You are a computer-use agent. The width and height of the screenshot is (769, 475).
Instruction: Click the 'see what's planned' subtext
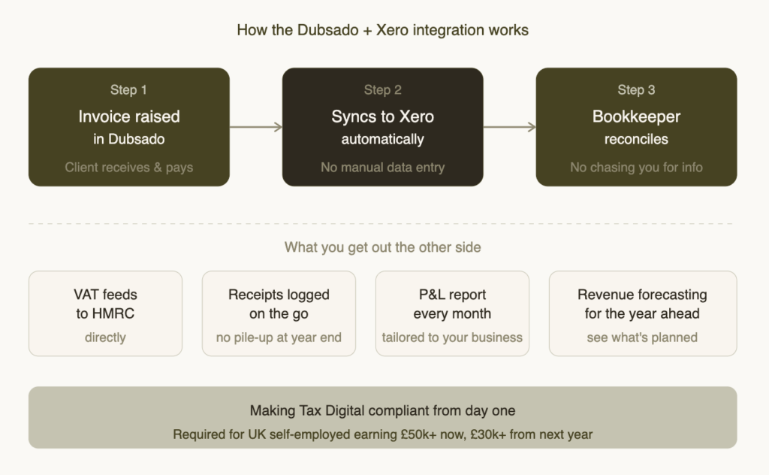[x=642, y=337]
